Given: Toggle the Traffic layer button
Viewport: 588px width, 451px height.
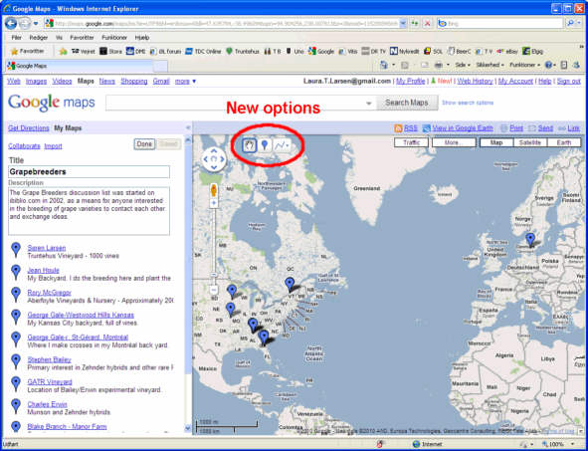Looking at the screenshot, I should tap(411, 142).
